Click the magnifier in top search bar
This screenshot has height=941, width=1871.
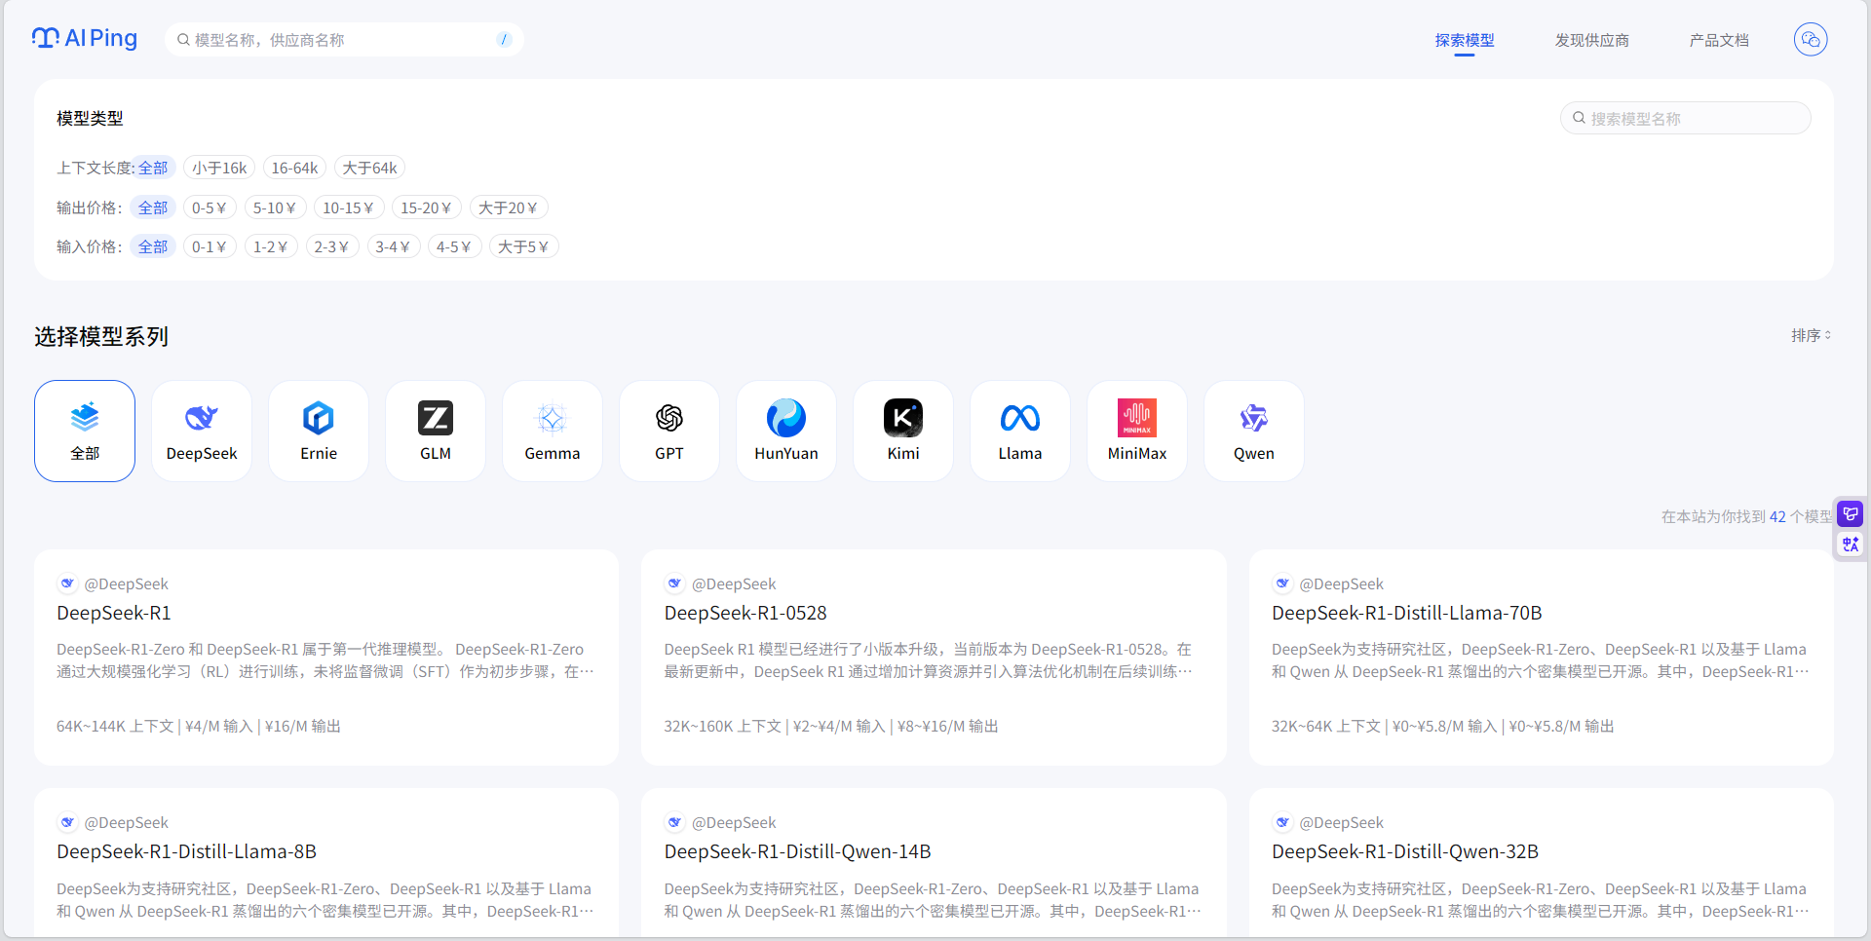[x=183, y=40]
